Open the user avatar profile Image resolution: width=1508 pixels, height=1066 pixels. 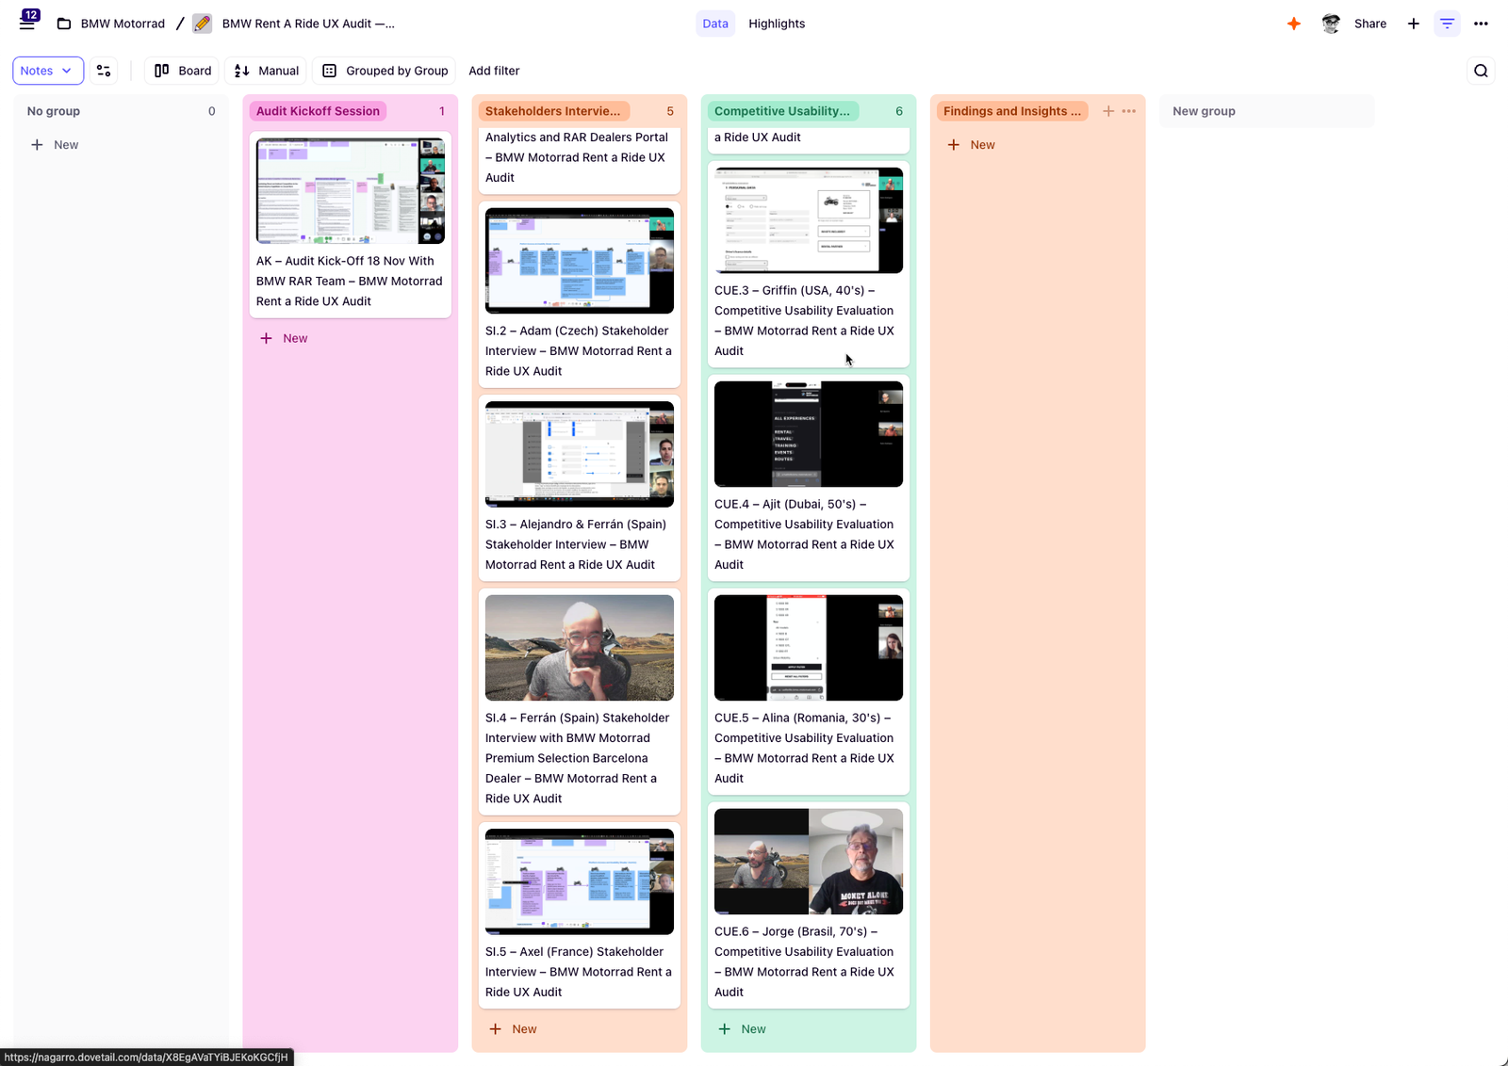pyautogui.click(x=1331, y=24)
